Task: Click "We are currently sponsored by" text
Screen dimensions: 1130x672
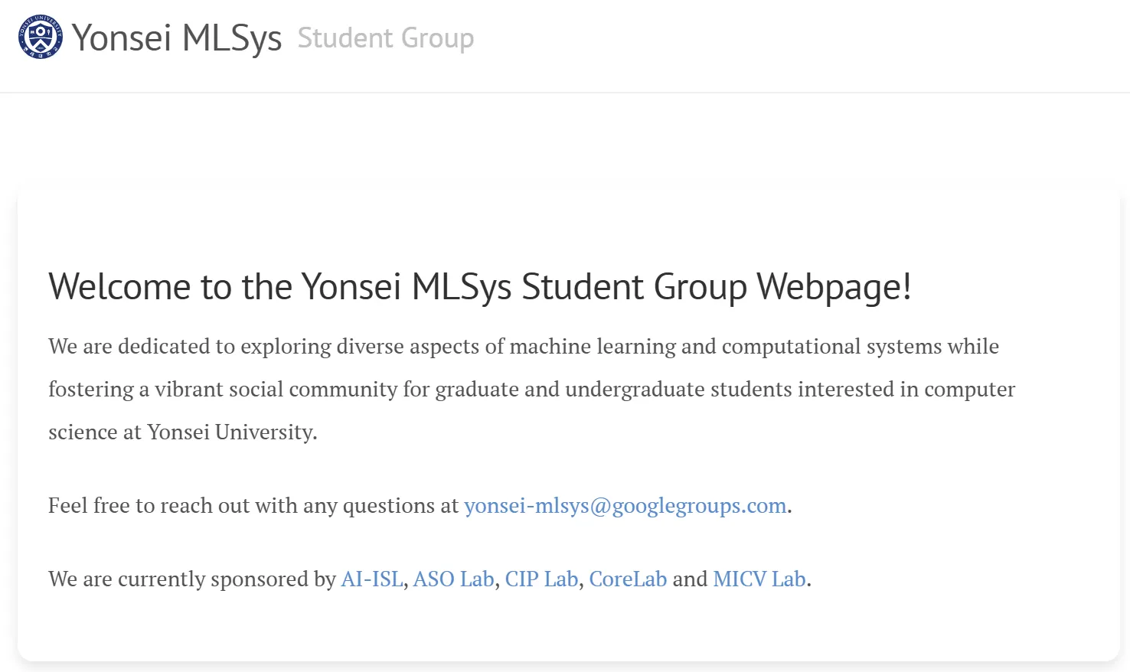Action: coord(191,579)
